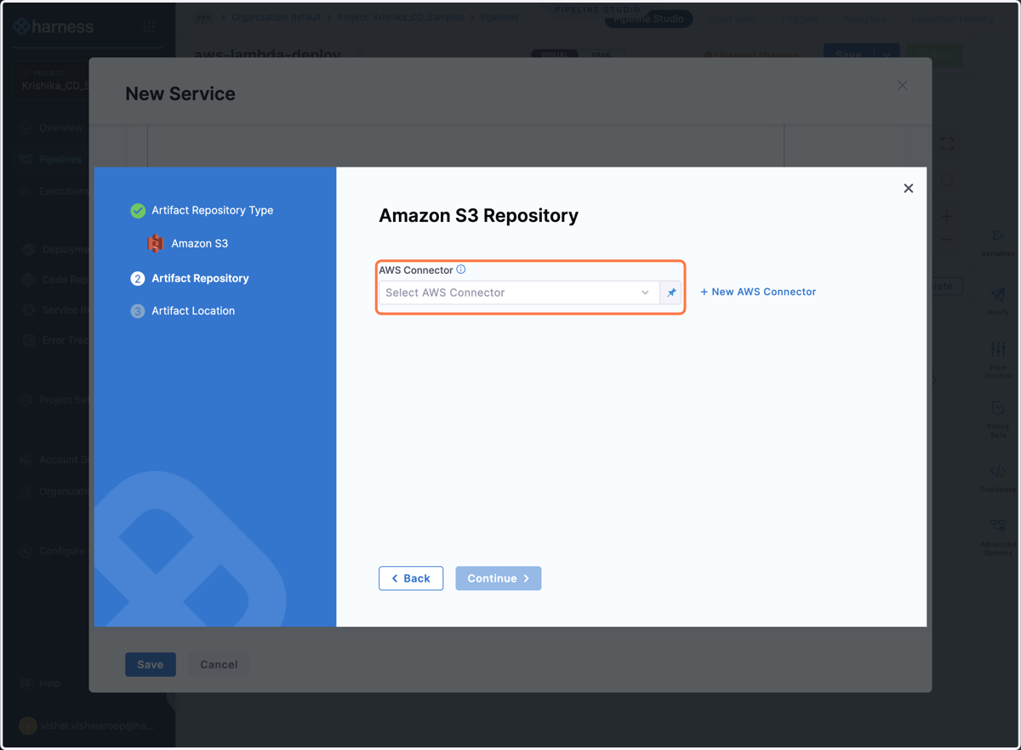Click Save in New Service dialog
Screen dimensions: 1021x750
click(151, 664)
